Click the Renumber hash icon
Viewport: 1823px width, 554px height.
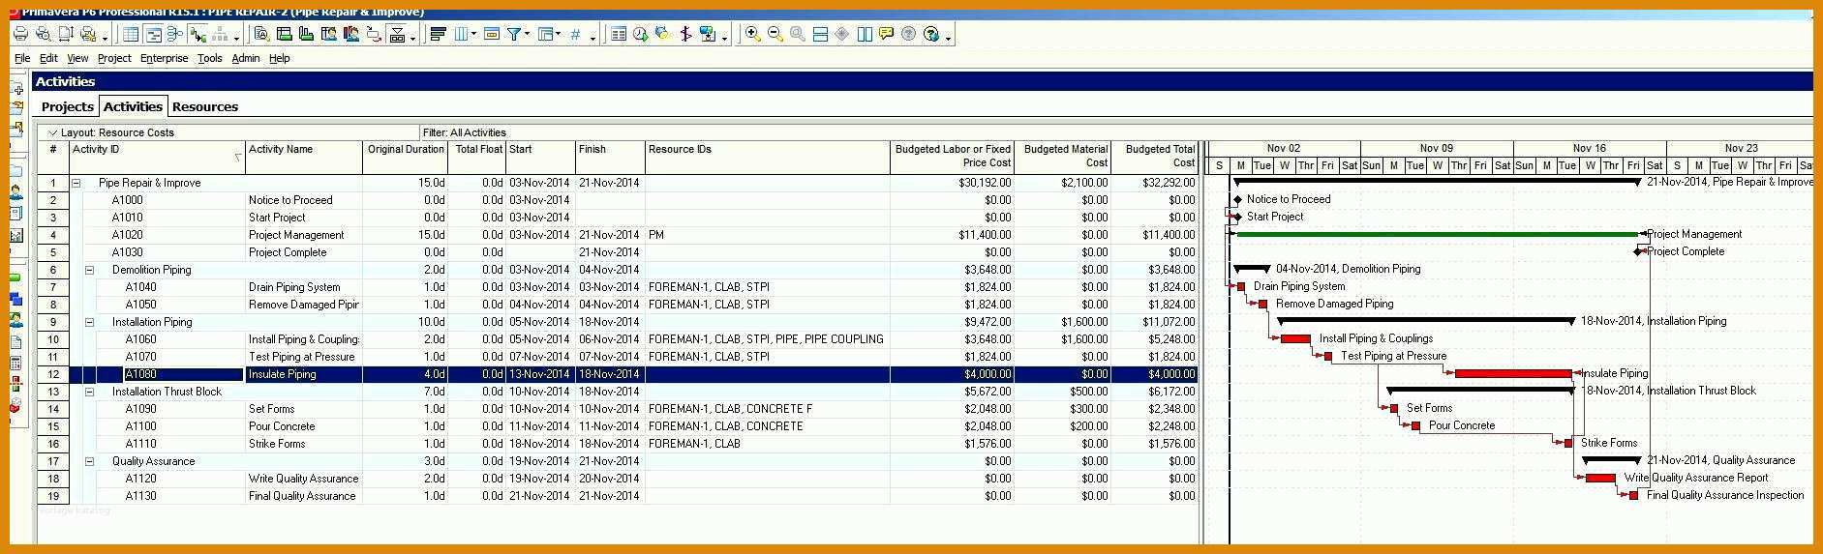click(575, 34)
